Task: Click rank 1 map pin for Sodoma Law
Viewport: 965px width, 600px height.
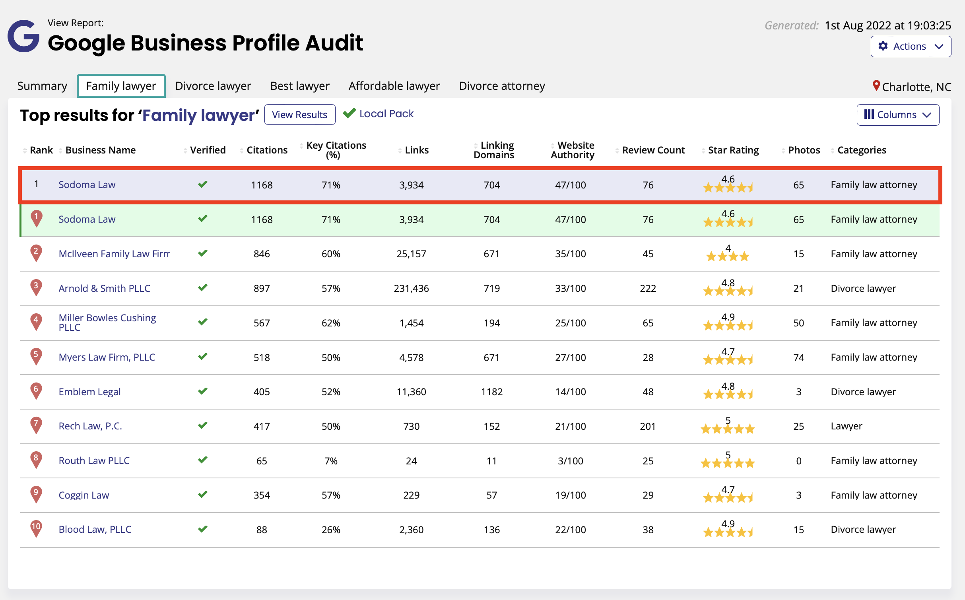Action: (37, 219)
